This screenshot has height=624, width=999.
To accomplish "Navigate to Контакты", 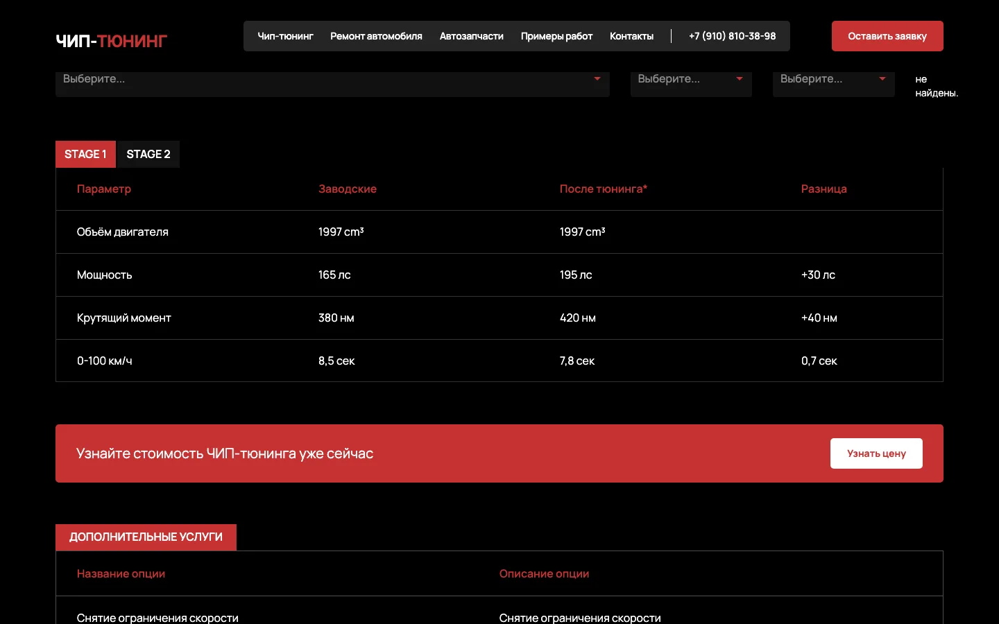I will [631, 36].
